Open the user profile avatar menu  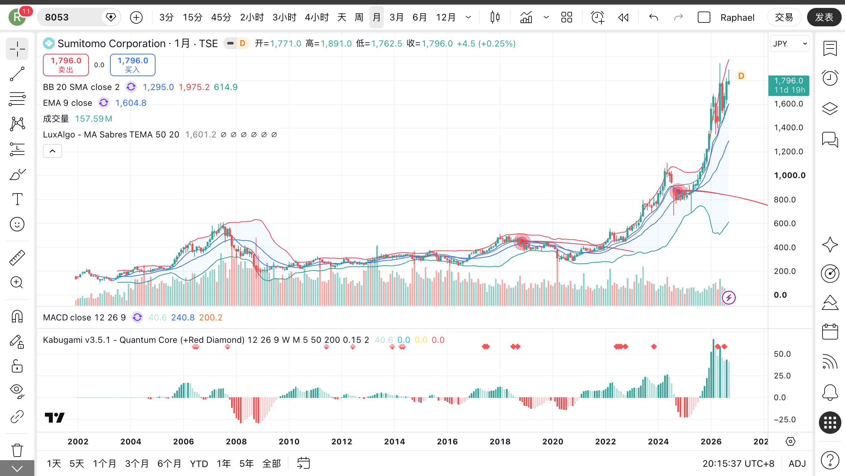(x=17, y=17)
